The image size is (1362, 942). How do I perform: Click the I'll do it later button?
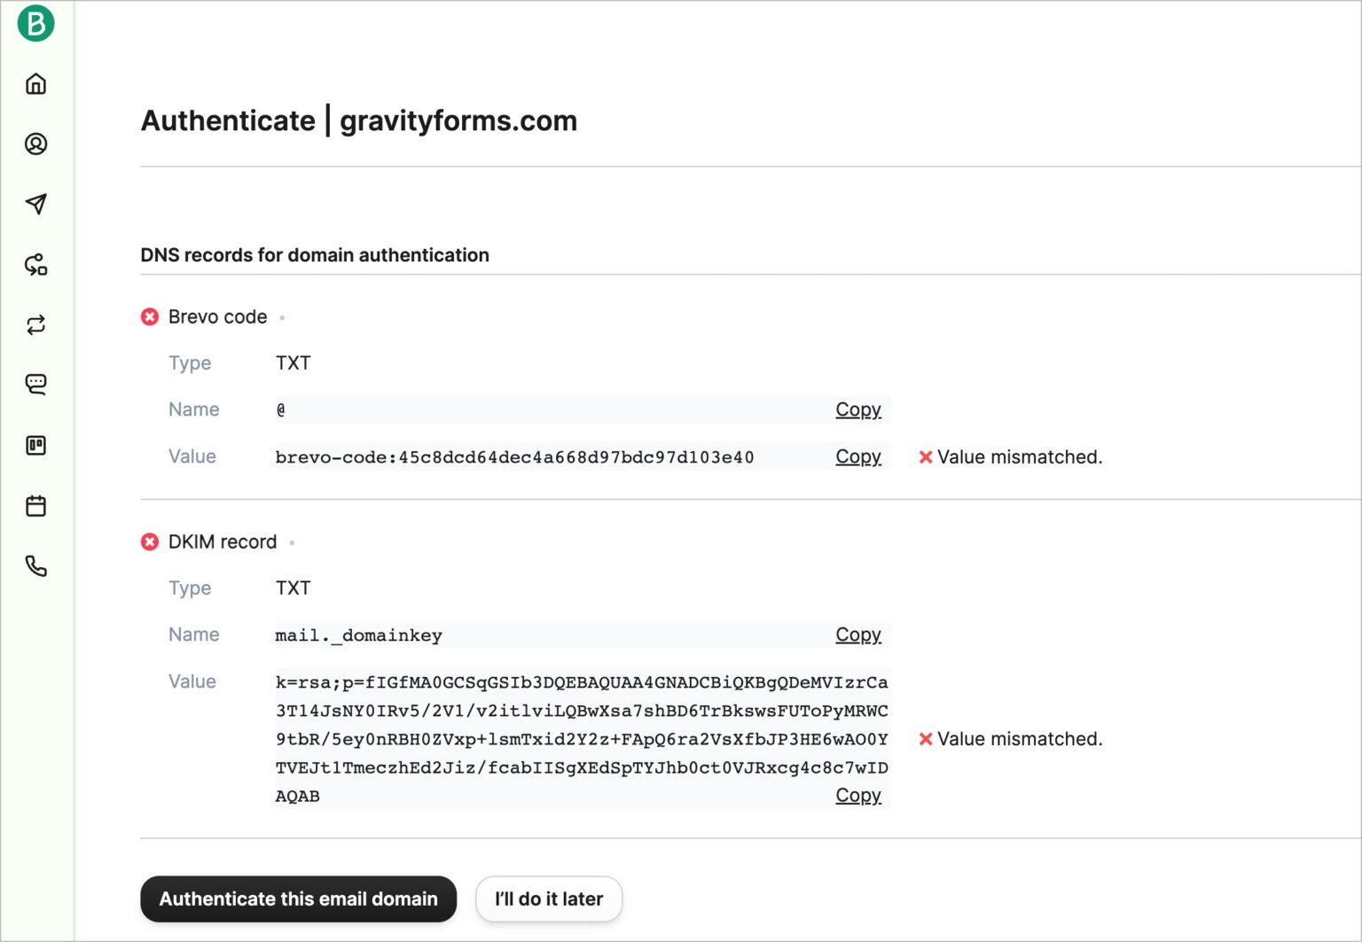point(548,899)
